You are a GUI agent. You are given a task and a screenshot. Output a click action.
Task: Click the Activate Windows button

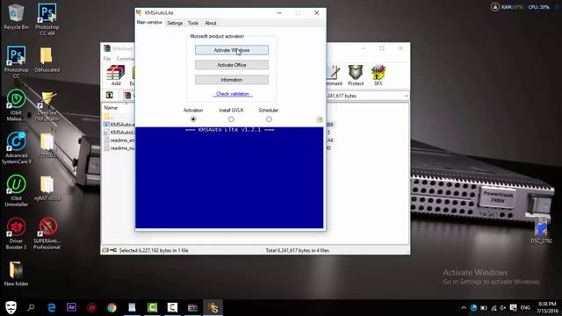click(232, 50)
